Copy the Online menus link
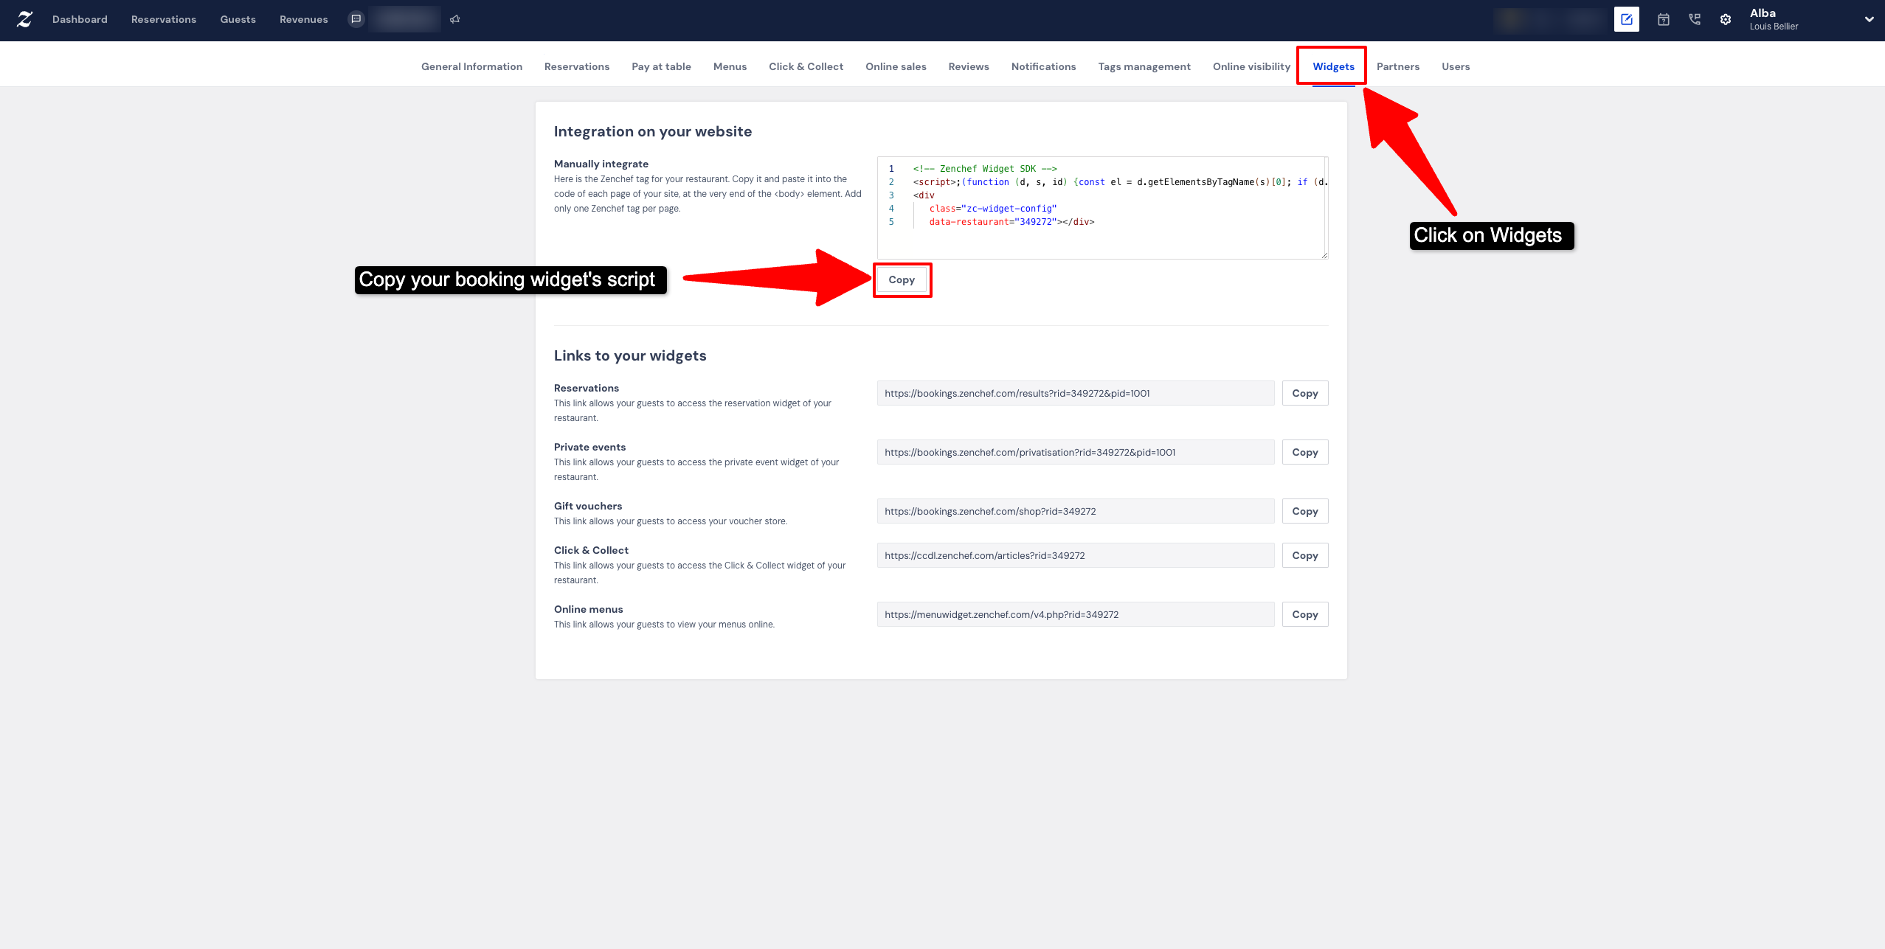 [x=1304, y=613]
